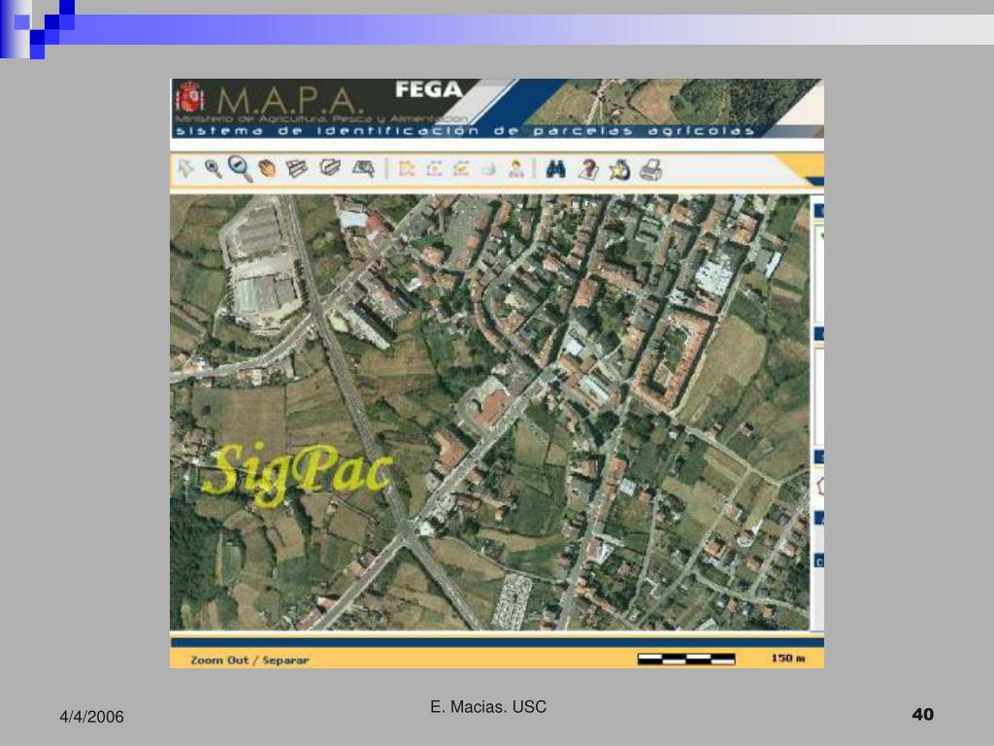Click the map query magnifier icon
Image resolution: width=994 pixels, height=746 pixels.
(x=364, y=169)
